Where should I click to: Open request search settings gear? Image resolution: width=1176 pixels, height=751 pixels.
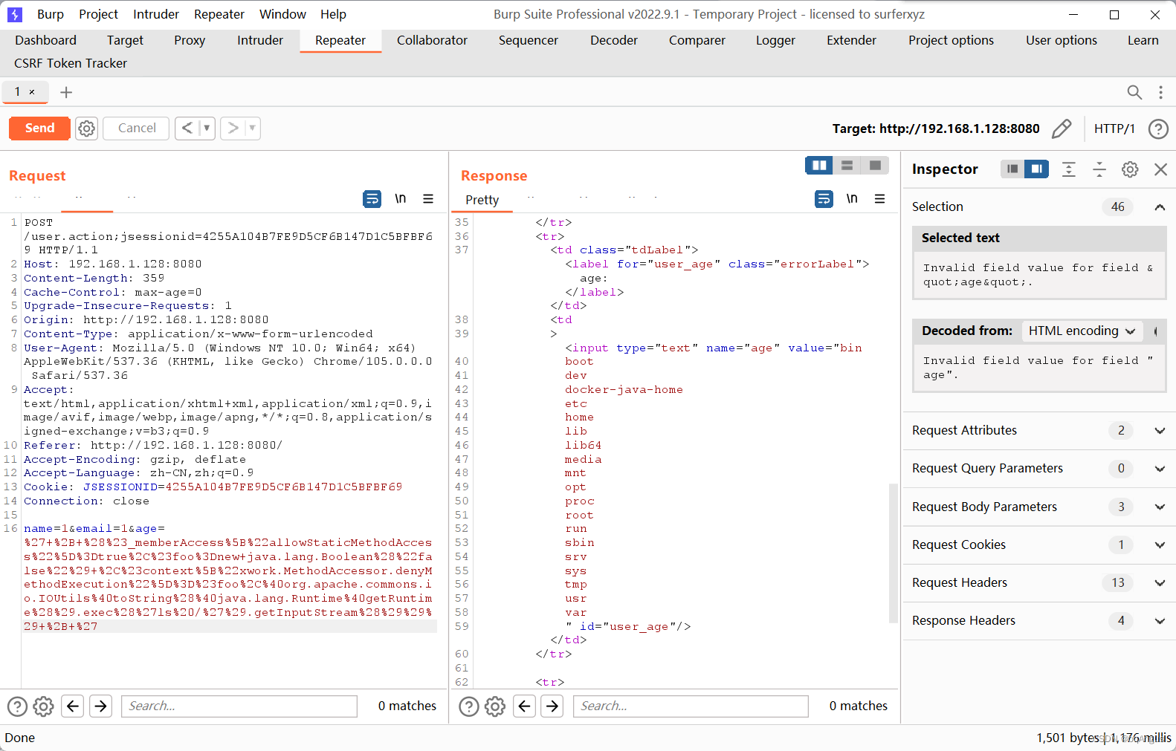(x=44, y=706)
